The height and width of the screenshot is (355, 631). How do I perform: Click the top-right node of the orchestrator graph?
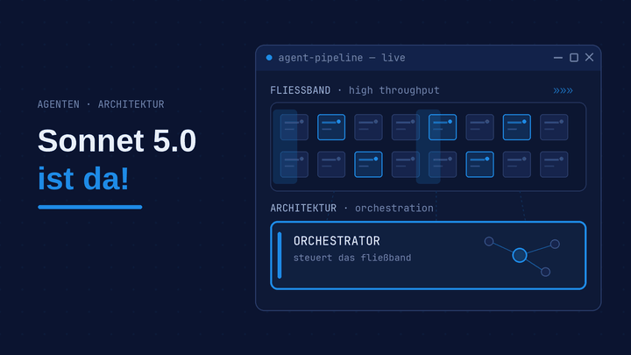point(555,244)
